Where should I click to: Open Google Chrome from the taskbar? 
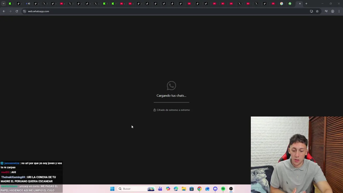199,189
